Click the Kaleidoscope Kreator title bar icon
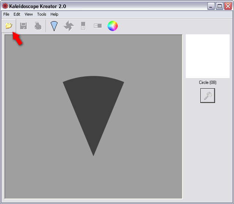Viewport: 234px width, 204px height. click(5, 6)
